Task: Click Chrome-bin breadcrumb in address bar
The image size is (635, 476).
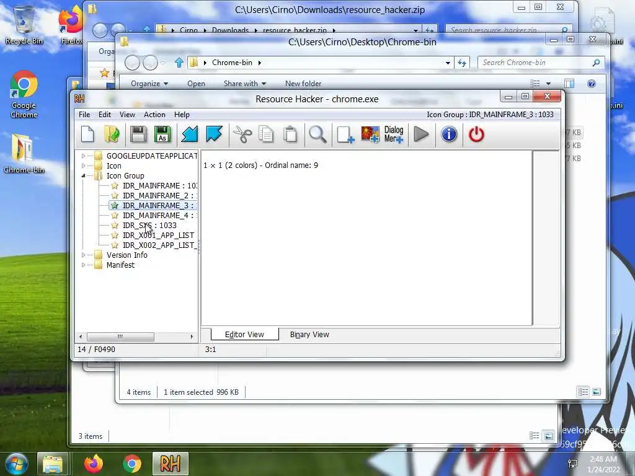Action: click(232, 63)
